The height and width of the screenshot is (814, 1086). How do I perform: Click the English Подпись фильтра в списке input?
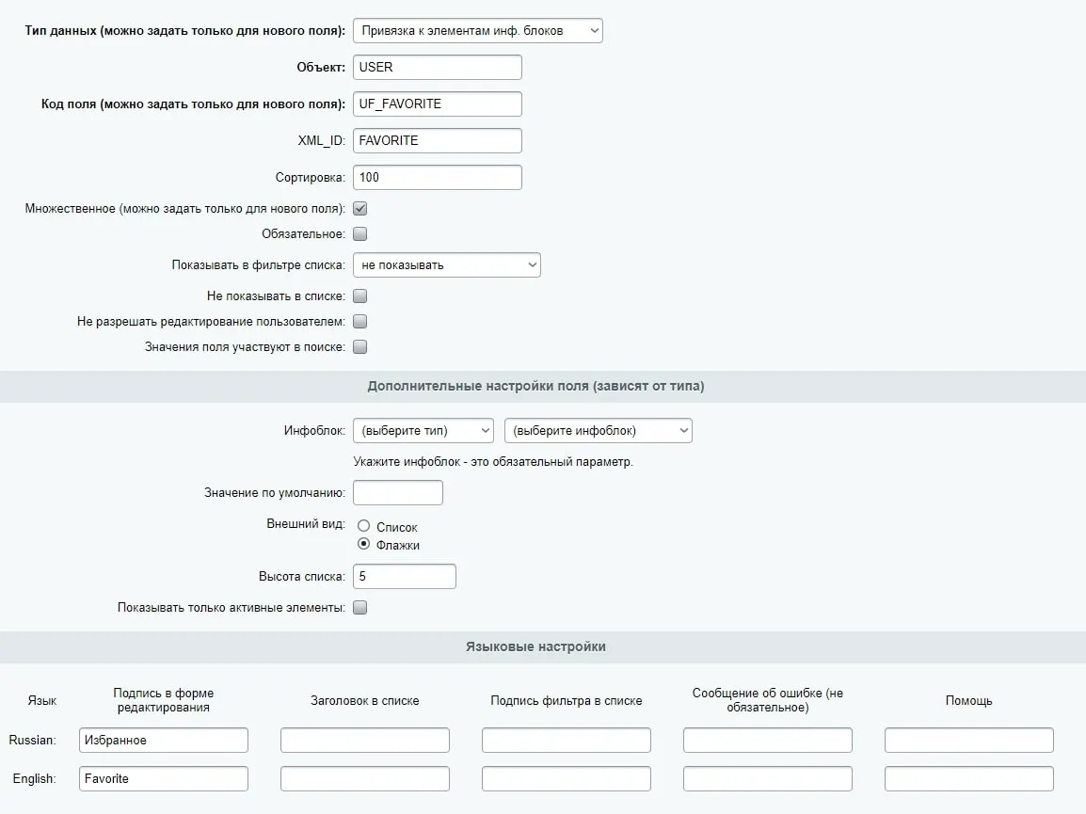[x=567, y=778]
